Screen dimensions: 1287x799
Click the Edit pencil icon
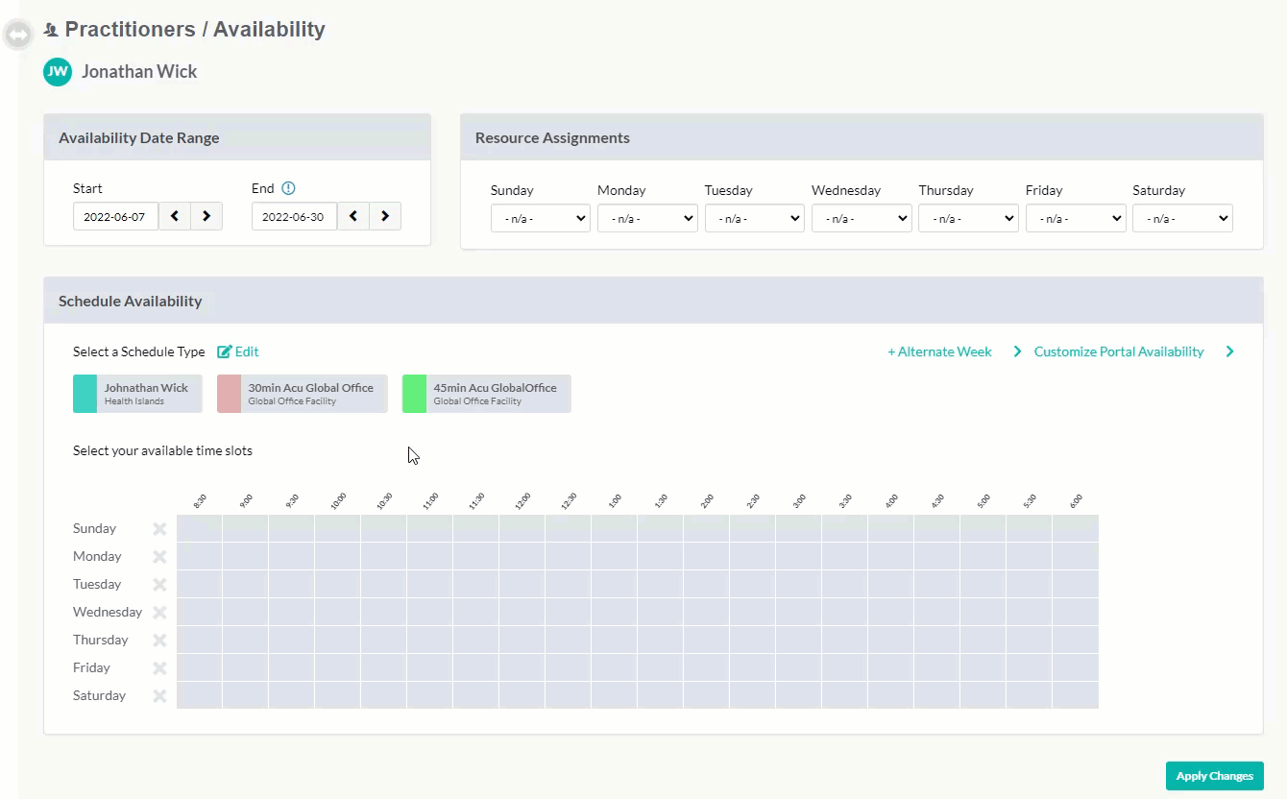pos(225,351)
